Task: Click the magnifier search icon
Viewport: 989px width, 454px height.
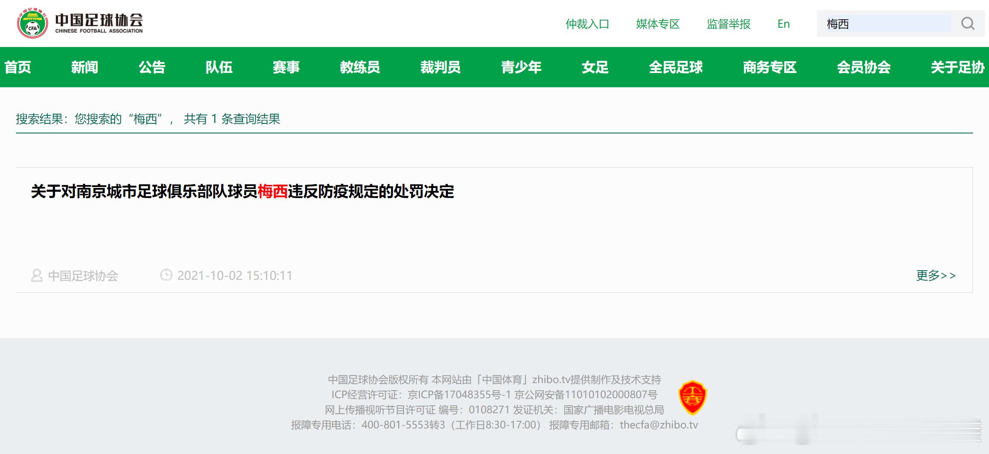Action: click(x=968, y=23)
